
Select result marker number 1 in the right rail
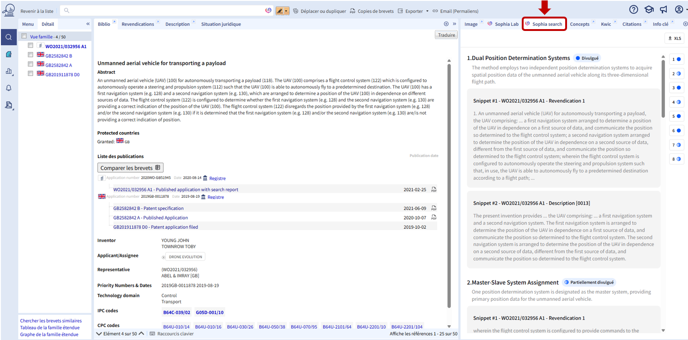click(676, 59)
